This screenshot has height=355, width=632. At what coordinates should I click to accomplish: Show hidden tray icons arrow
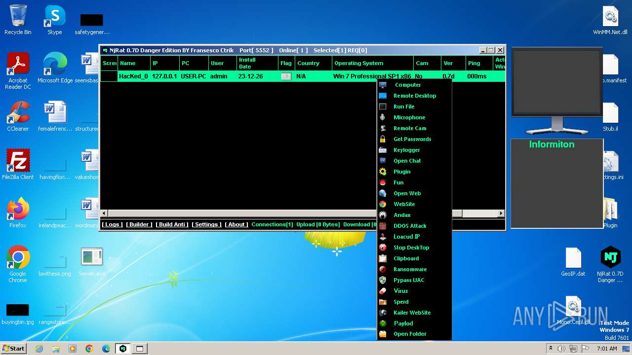pyautogui.click(x=551, y=349)
